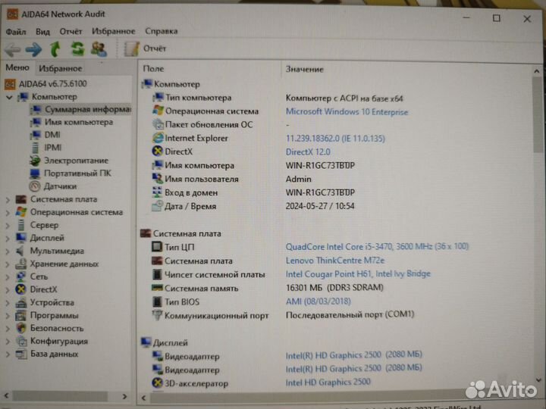This screenshot has height=409, width=546.
Task: Expand the DirectX tree node
Action: tap(8, 290)
